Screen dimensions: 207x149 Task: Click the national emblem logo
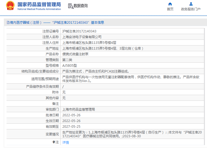10,6
